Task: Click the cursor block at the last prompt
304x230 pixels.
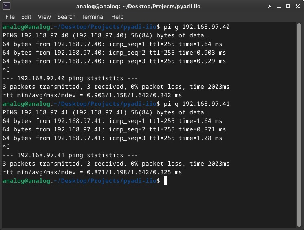Action: 165,181
